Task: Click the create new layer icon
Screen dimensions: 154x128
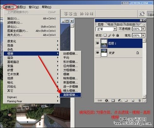Action: (133, 101)
